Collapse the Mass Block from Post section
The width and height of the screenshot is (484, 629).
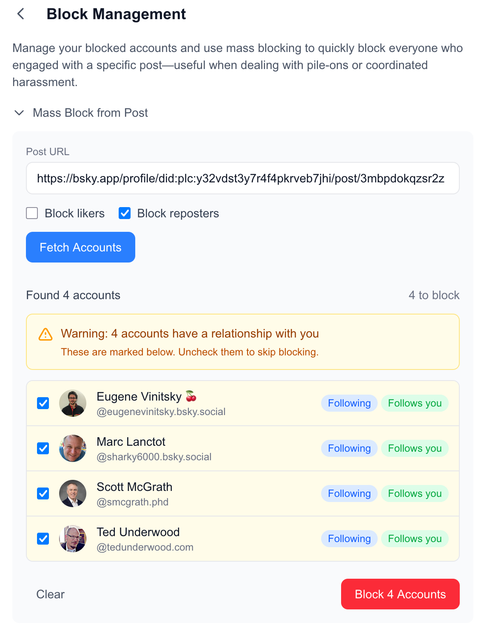[x=19, y=113]
